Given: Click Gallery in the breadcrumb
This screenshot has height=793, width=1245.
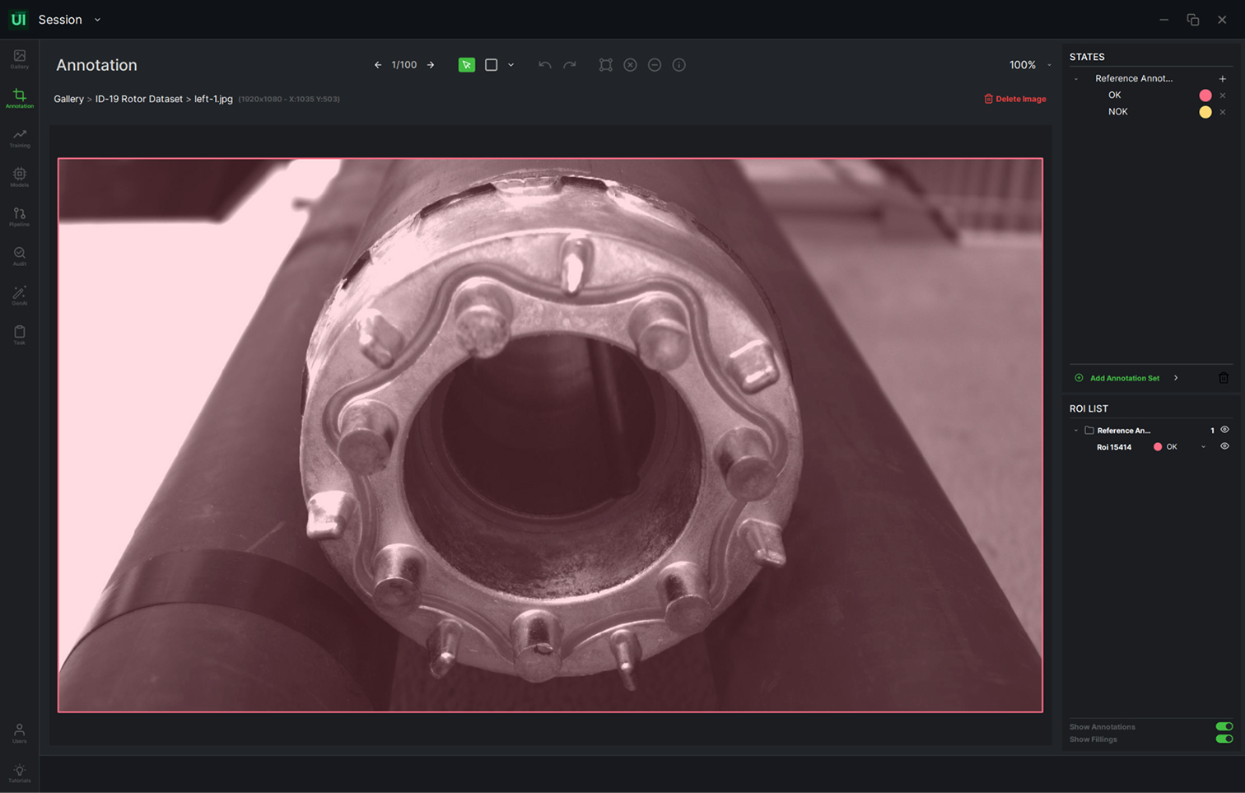Looking at the screenshot, I should (68, 99).
